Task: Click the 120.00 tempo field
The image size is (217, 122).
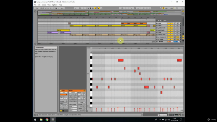Action: pos(42,8)
